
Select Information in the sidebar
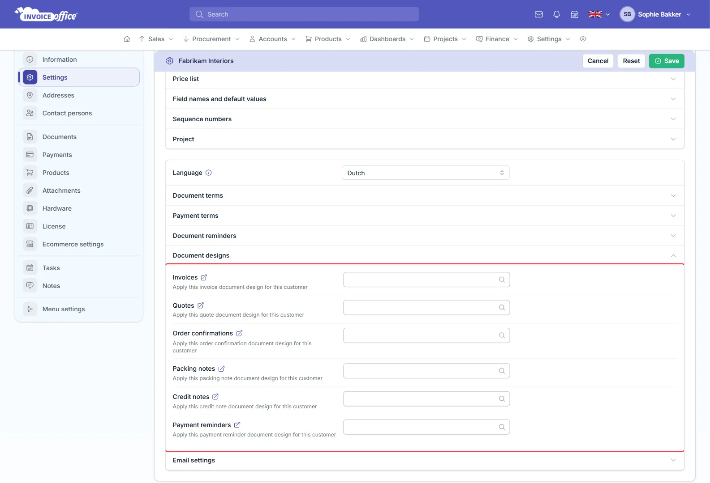click(79, 59)
